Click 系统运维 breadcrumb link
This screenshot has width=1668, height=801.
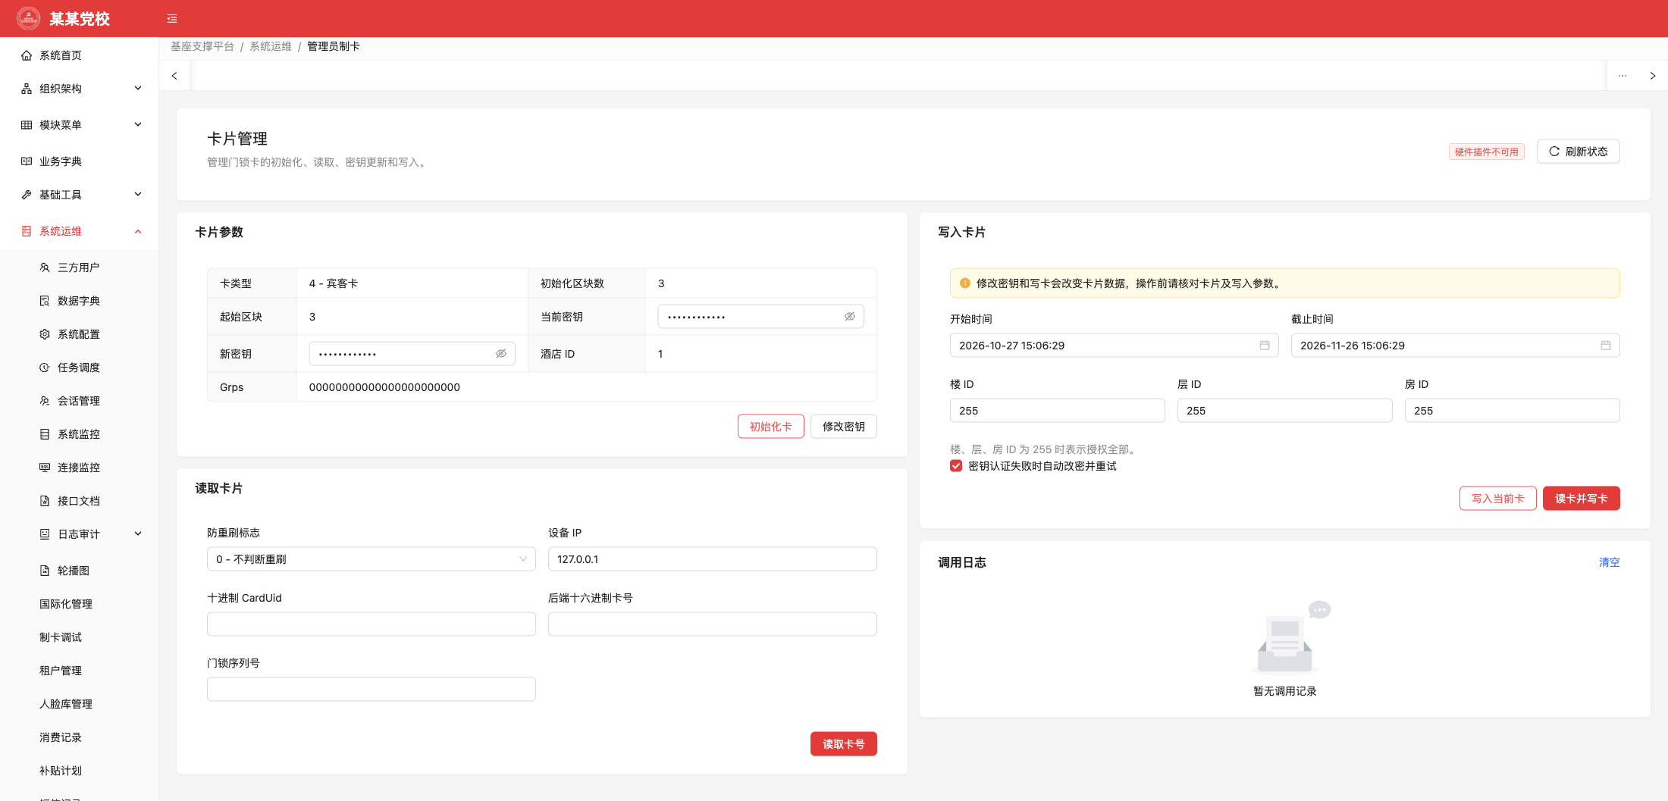pyautogui.click(x=271, y=46)
